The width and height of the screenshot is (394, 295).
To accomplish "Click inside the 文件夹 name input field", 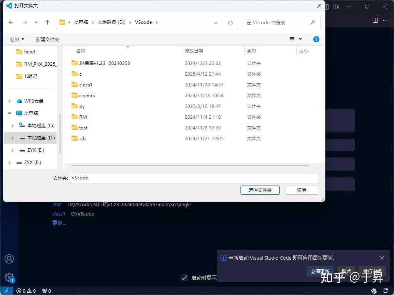I will pos(154,178).
